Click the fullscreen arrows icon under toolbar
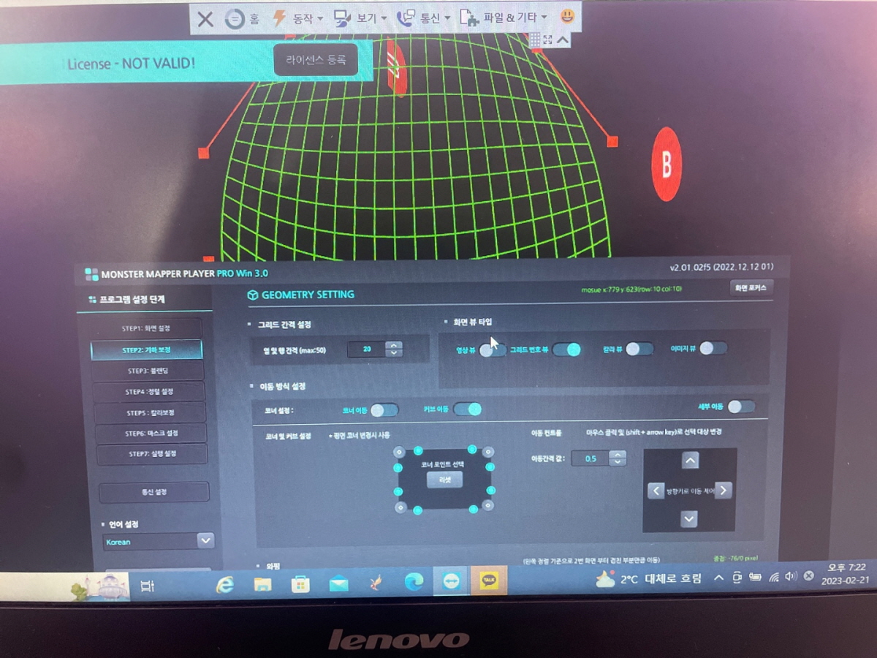The image size is (877, 658). point(548,39)
